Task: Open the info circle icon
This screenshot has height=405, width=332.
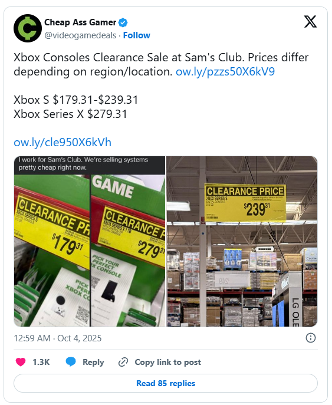Action: click(x=311, y=338)
